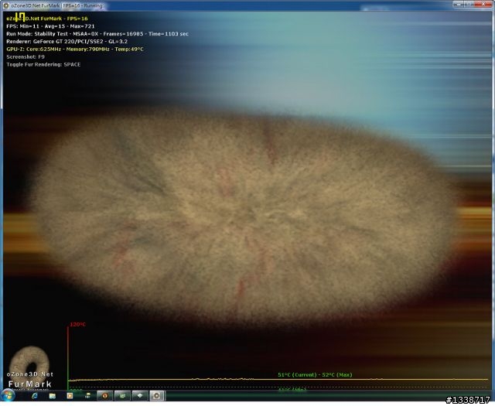Click the 'oZone3D.Net FurMark - FPS=16' overlay line

(47, 19)
